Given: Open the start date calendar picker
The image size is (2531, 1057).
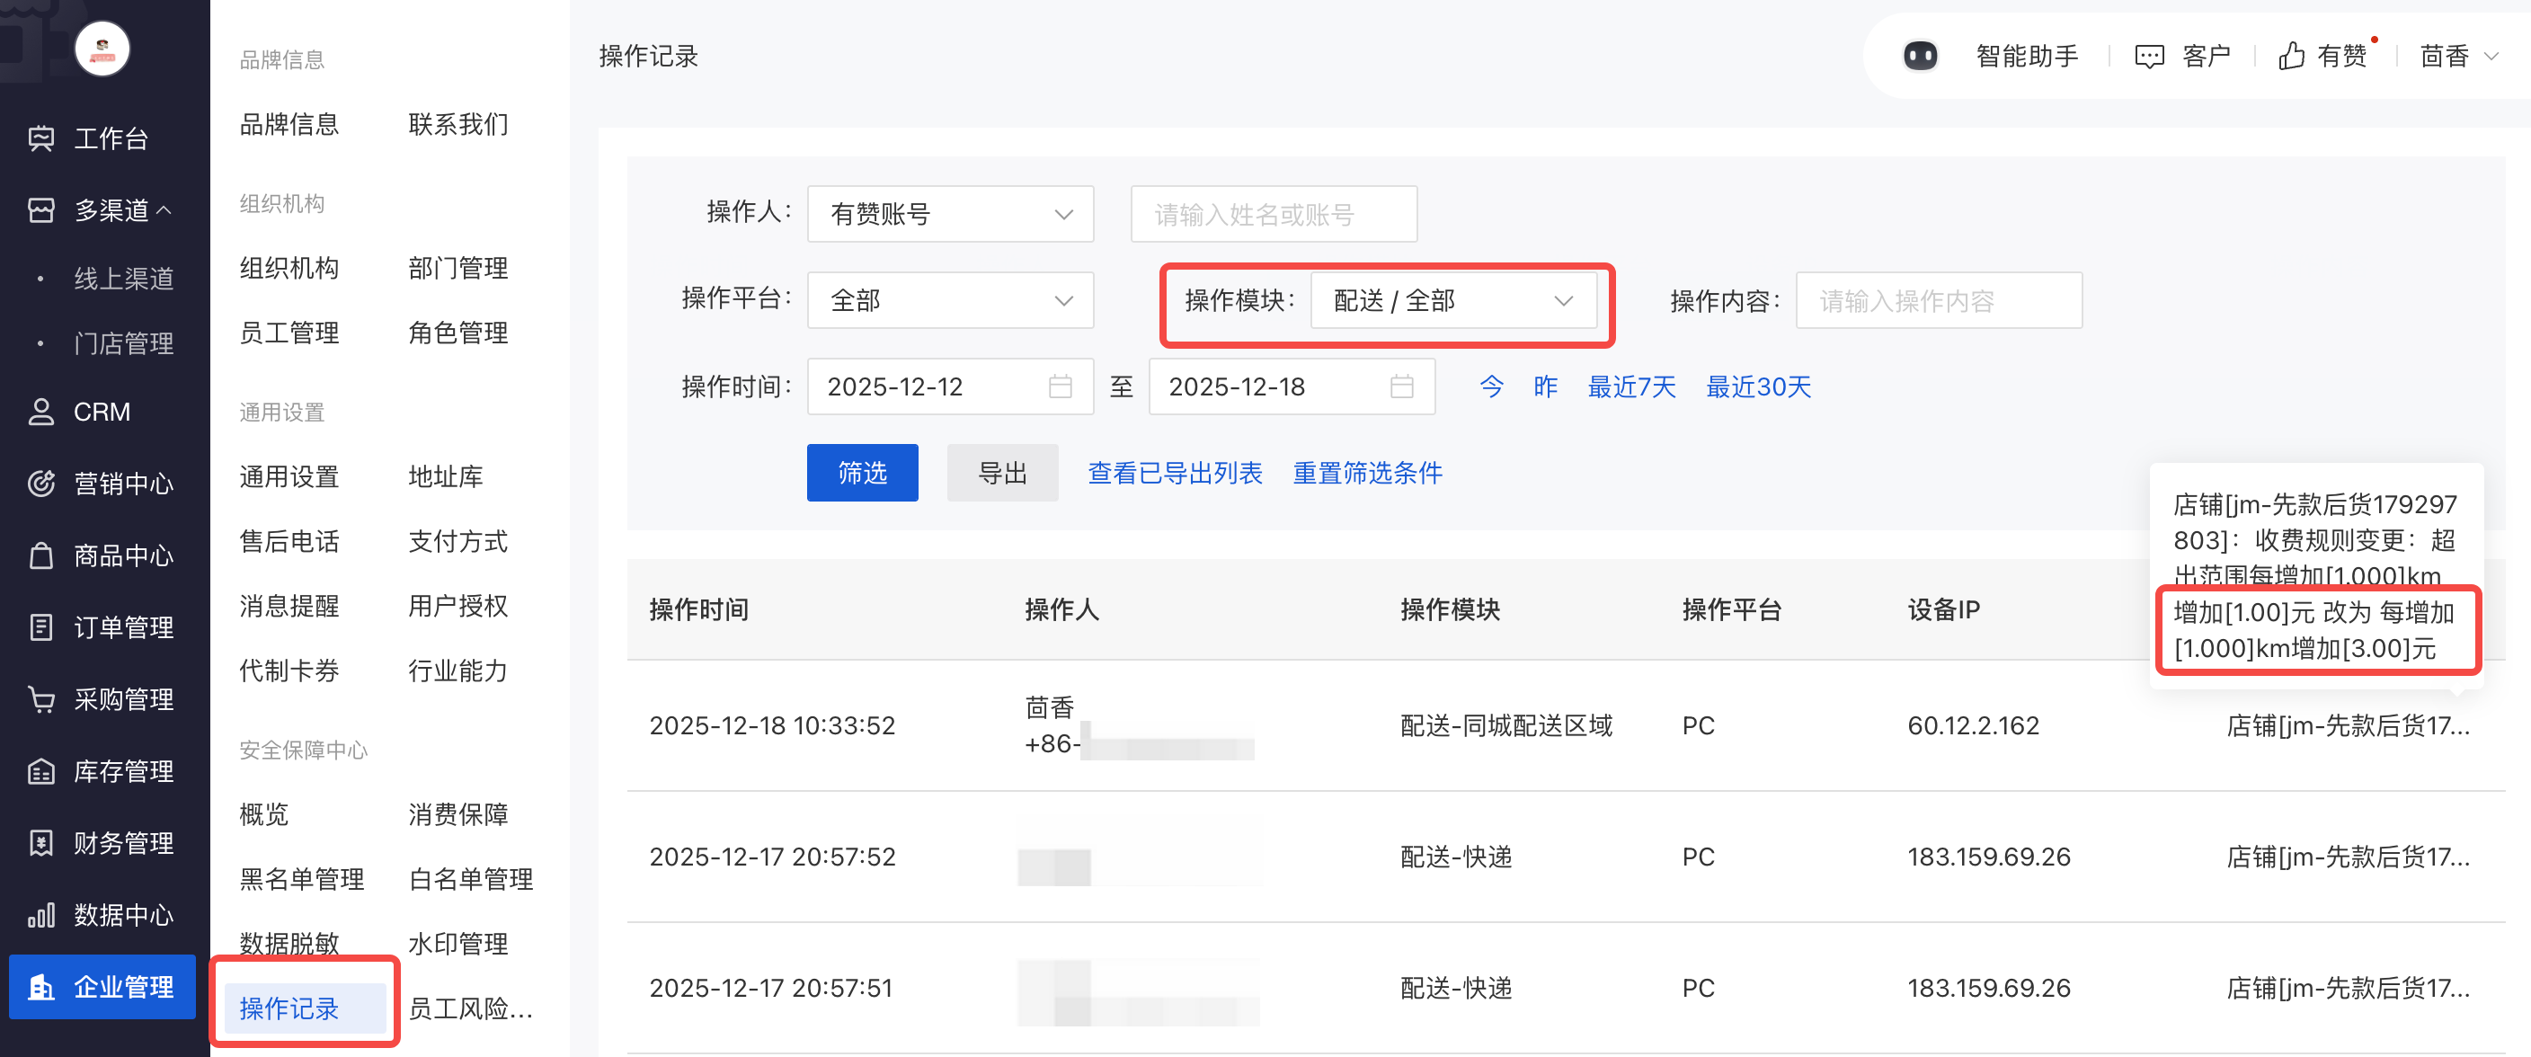Looking at the screenshot, I should point(1059,387).
